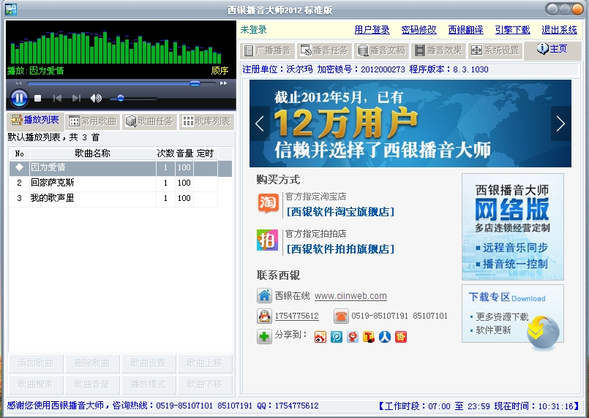Viewport: 589px width, 418px height.
Task: Click the orange telephone icon
Action: tap(341, 316)
